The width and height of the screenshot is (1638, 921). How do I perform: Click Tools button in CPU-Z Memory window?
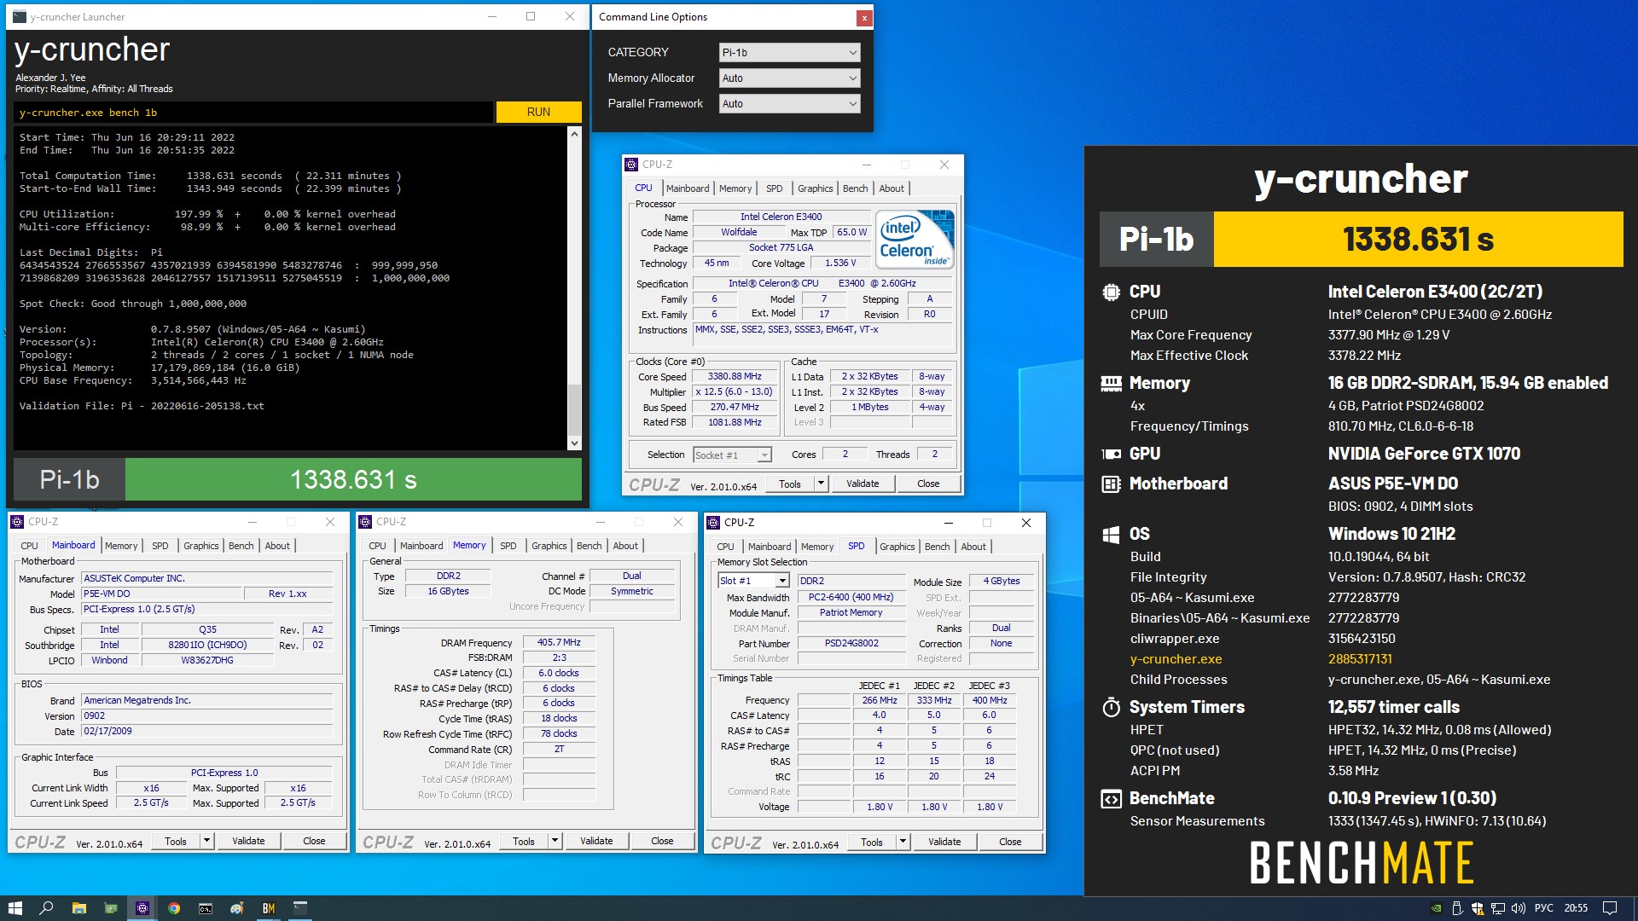tap(524, 841)
